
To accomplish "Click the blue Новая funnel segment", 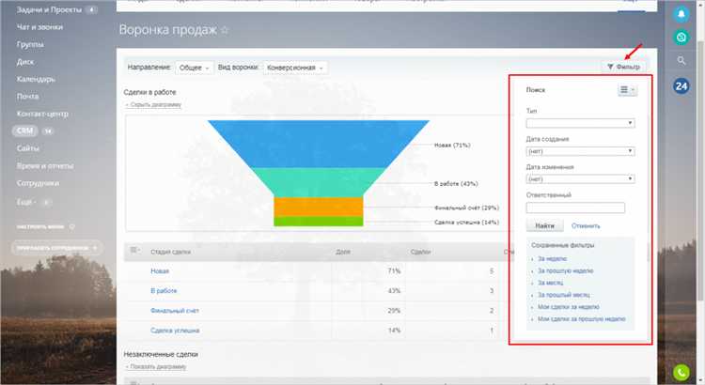I will [319, 144].
